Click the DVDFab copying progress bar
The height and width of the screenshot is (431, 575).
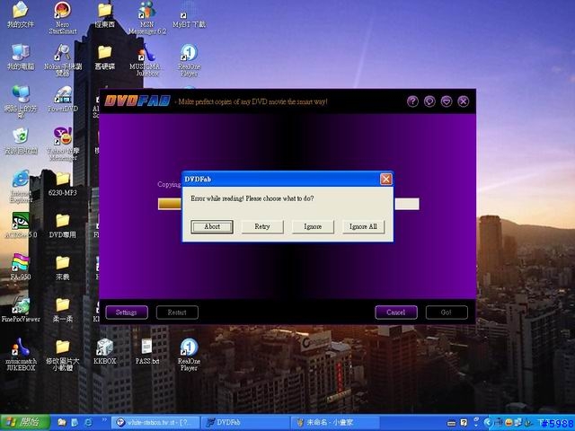(x=288, y=204)
